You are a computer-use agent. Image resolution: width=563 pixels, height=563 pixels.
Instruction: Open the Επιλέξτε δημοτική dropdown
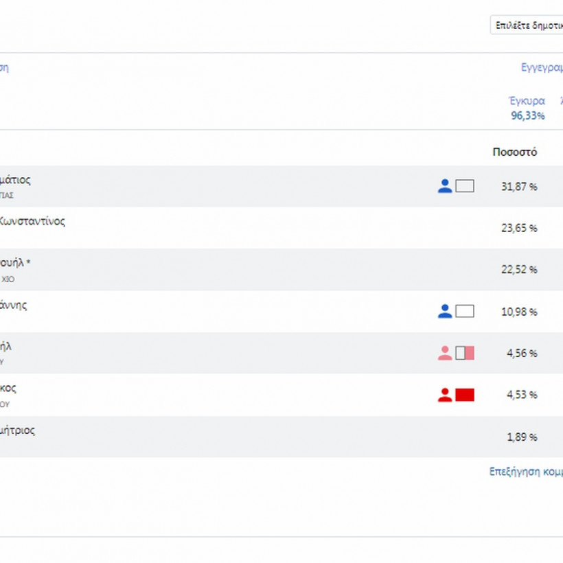(526, 25)
